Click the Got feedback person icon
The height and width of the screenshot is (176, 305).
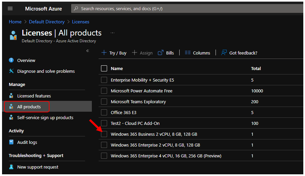pyautogui.click(x=224, y=53)
